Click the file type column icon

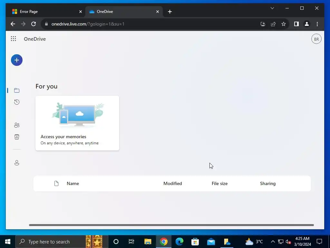56,183
